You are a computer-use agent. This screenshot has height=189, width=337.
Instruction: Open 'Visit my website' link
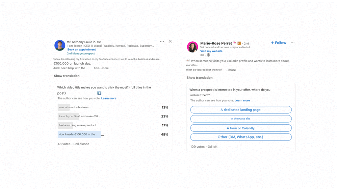tap(211, 51)
